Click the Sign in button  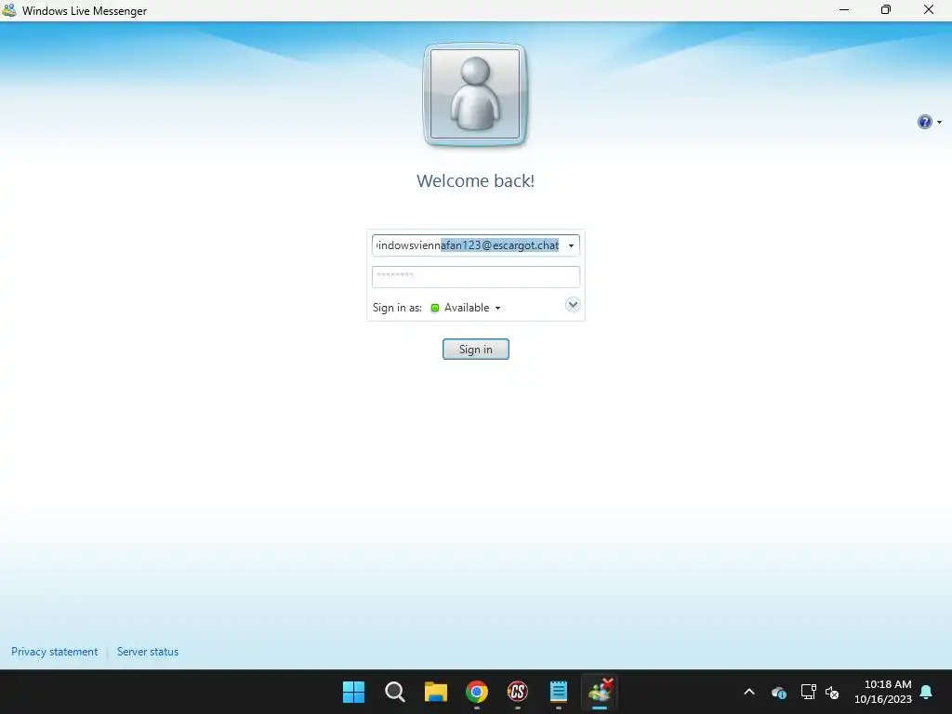pyautogui.click(x=475, y=350)
